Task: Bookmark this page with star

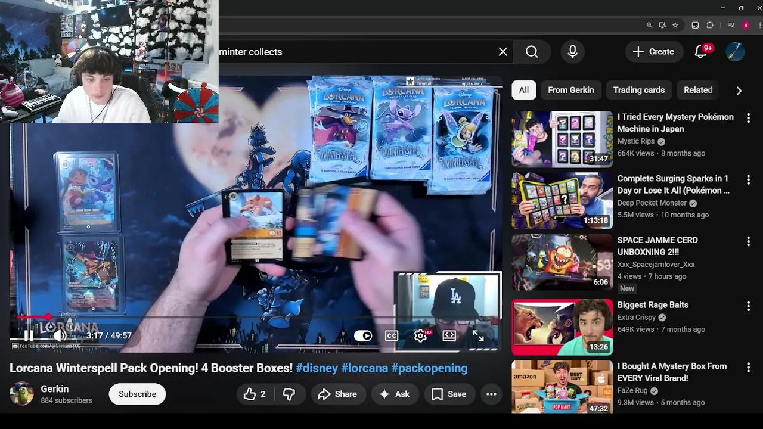Action: pyautogui.click(x=675, y=25)
